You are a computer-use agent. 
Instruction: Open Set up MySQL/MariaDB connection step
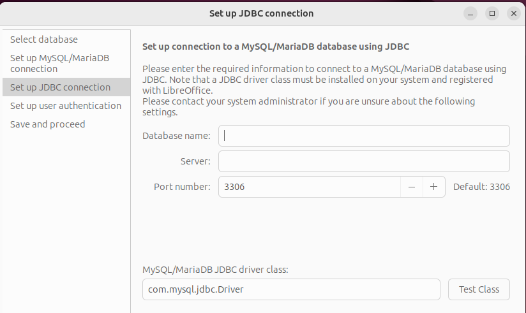[59, 63]
